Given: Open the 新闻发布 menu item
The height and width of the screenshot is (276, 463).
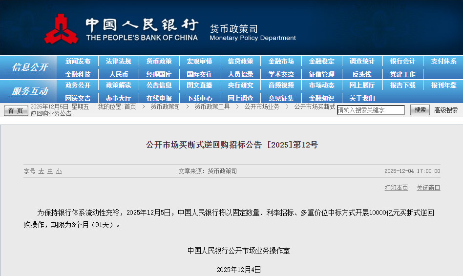Looking at the screenshot, I should click(x=78, y=62).
